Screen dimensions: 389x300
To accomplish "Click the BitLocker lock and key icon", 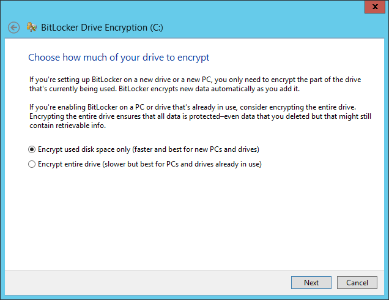I will [32, 28].
